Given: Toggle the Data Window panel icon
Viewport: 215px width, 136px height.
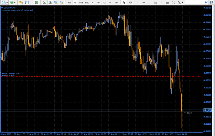Looking at the screenshot, I should pos(27,2).
